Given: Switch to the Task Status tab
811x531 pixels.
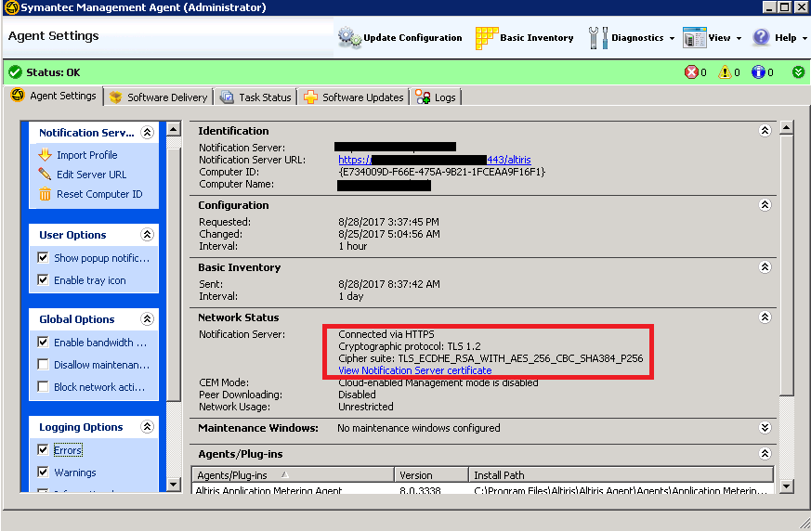Looking at the screenshot, I should [x=256, y=97].
